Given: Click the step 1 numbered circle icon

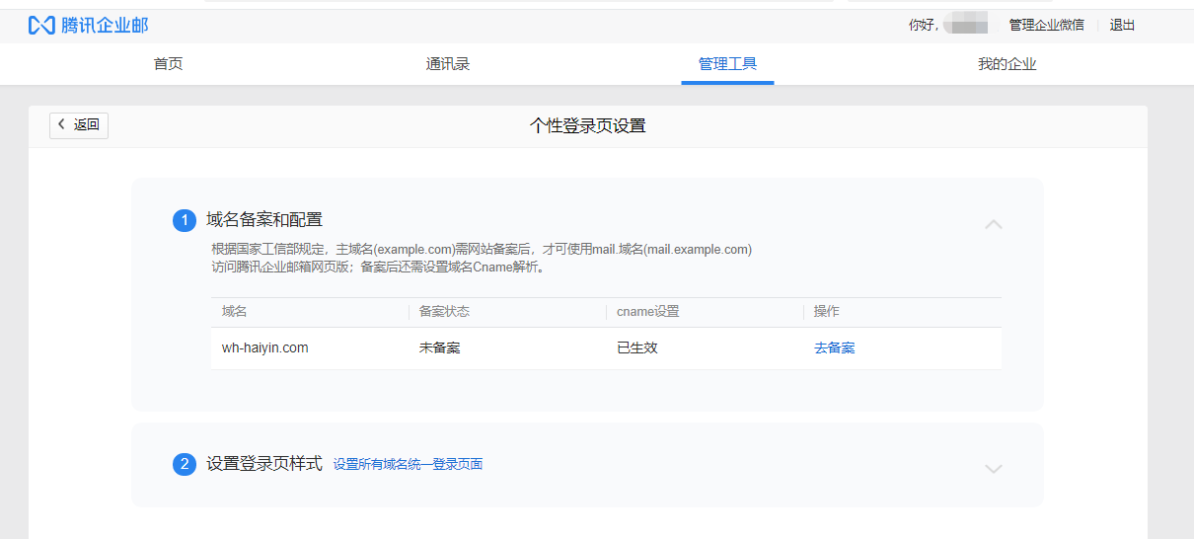Looking at the screenshot, I should click(185, 220).
